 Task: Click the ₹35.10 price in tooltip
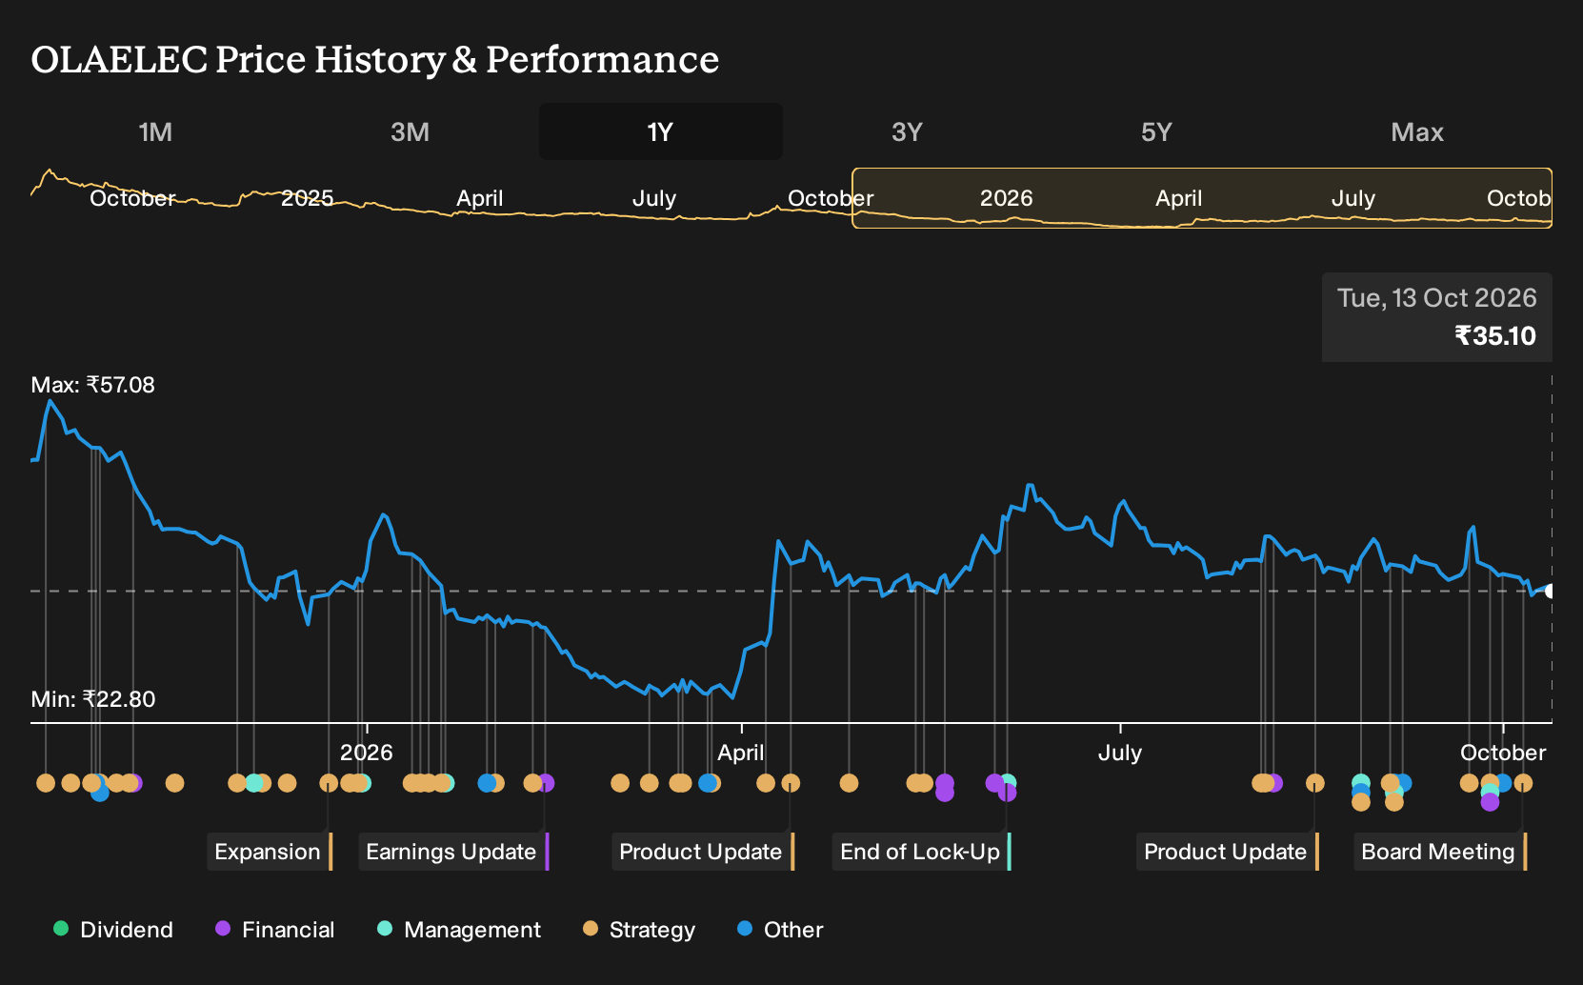(1495, 336)
